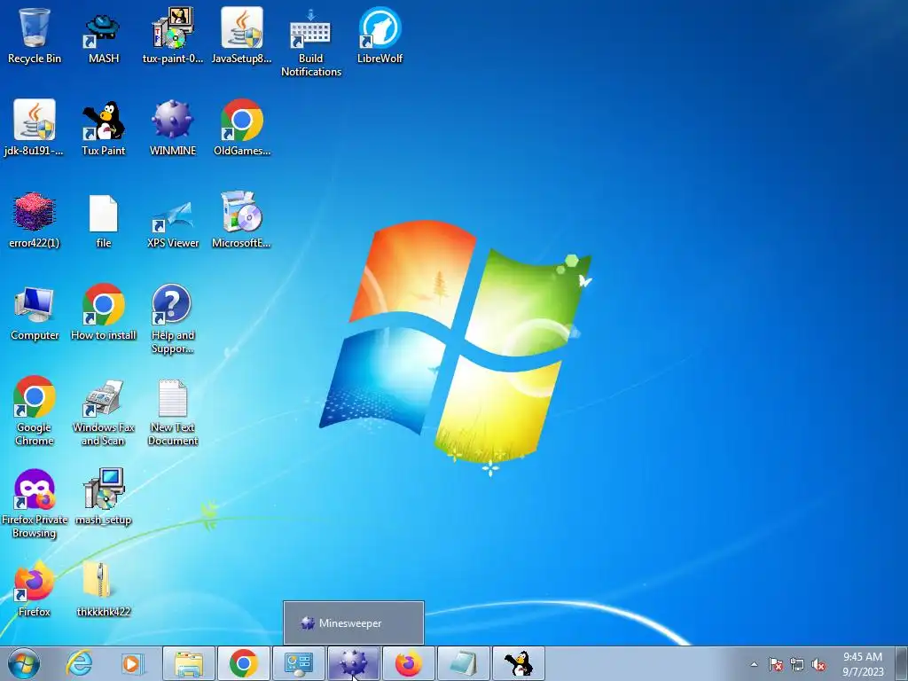
Task: Select the blank file named "file"
Action: click(104, 220)
